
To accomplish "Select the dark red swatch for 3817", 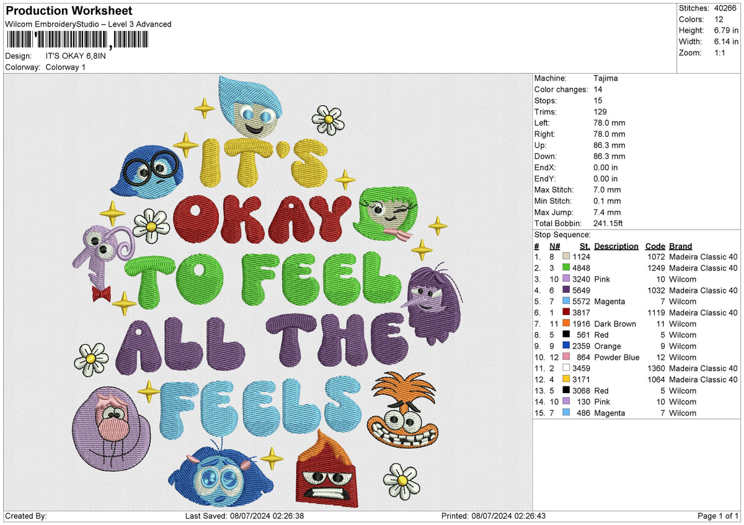I will click(x=566, y=313).
